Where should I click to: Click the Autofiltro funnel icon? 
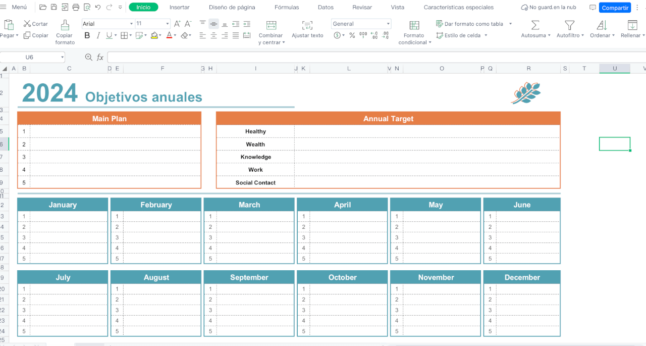point(569,25)
